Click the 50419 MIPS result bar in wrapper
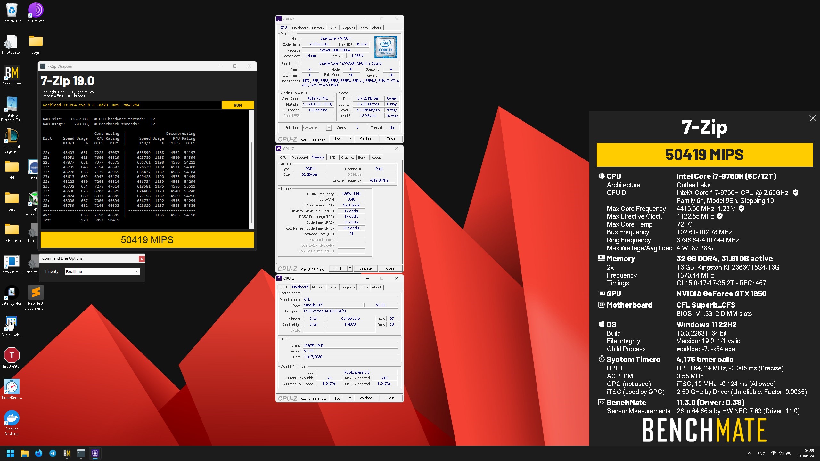Image resolution: width=820 pixels, height=461 pixels. (x=147, y=240)
